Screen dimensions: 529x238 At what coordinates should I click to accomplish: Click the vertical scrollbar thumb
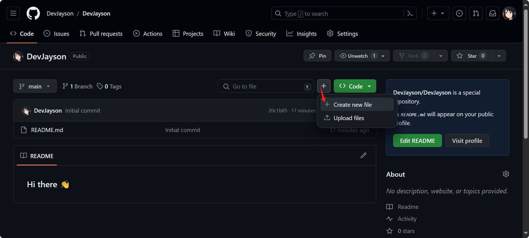[x=526, y=74]
